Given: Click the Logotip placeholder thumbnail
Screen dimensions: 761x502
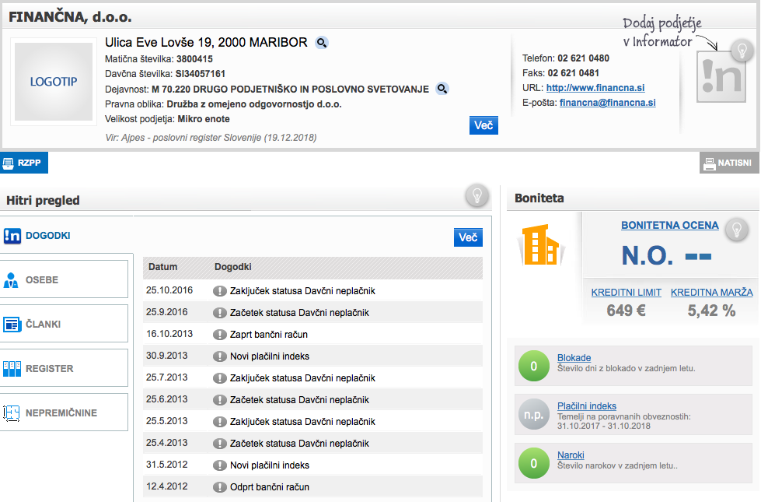Looking at the screenshot, I should (x=54, y=82).
